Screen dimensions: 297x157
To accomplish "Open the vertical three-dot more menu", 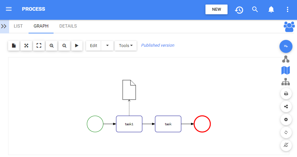I will [x=287, y=9].
